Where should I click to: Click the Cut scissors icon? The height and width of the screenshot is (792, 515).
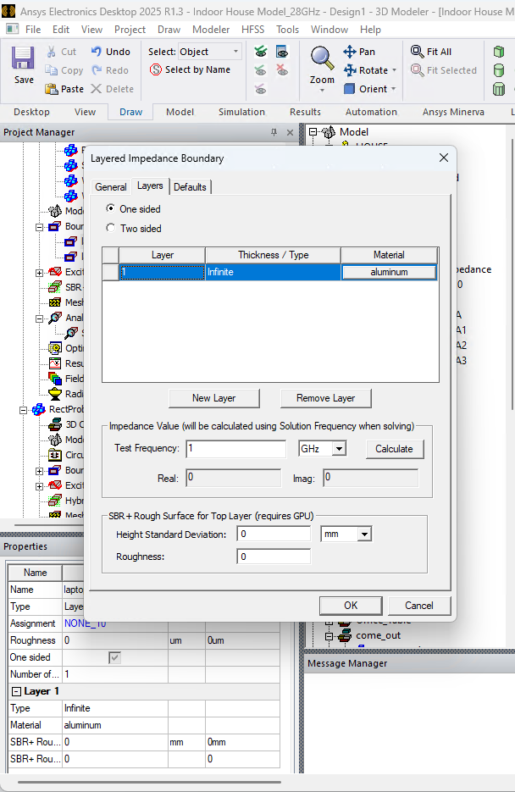pos(51,52)
